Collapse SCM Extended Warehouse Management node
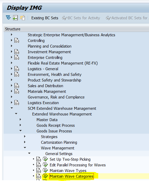This screenshot has width=149, height=181. click(12, 108)
